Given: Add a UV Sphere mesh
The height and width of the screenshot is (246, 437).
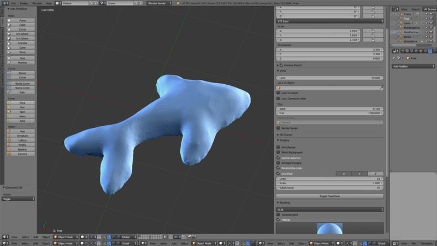Looking at the screenshot, I should click(x=21, y=34).
